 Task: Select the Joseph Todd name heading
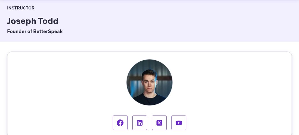click(33, 21)
